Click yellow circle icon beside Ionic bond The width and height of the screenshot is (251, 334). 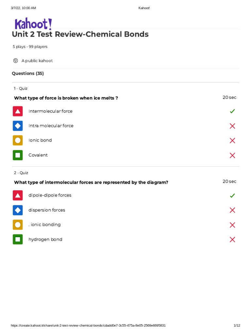click(18, 140)
